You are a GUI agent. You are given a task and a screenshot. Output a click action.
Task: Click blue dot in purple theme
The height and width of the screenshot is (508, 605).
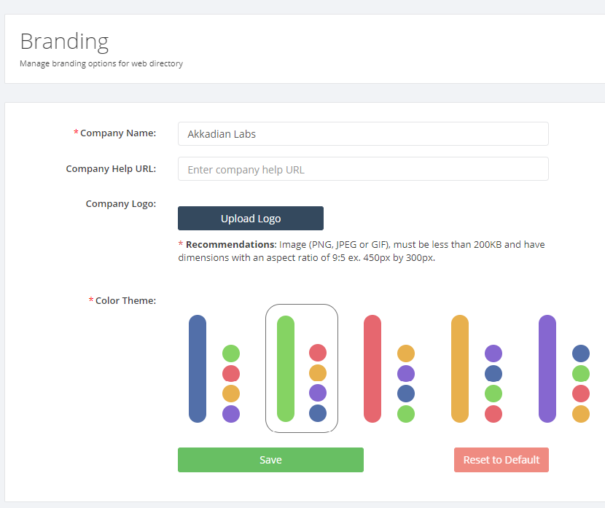pos(581,353)
